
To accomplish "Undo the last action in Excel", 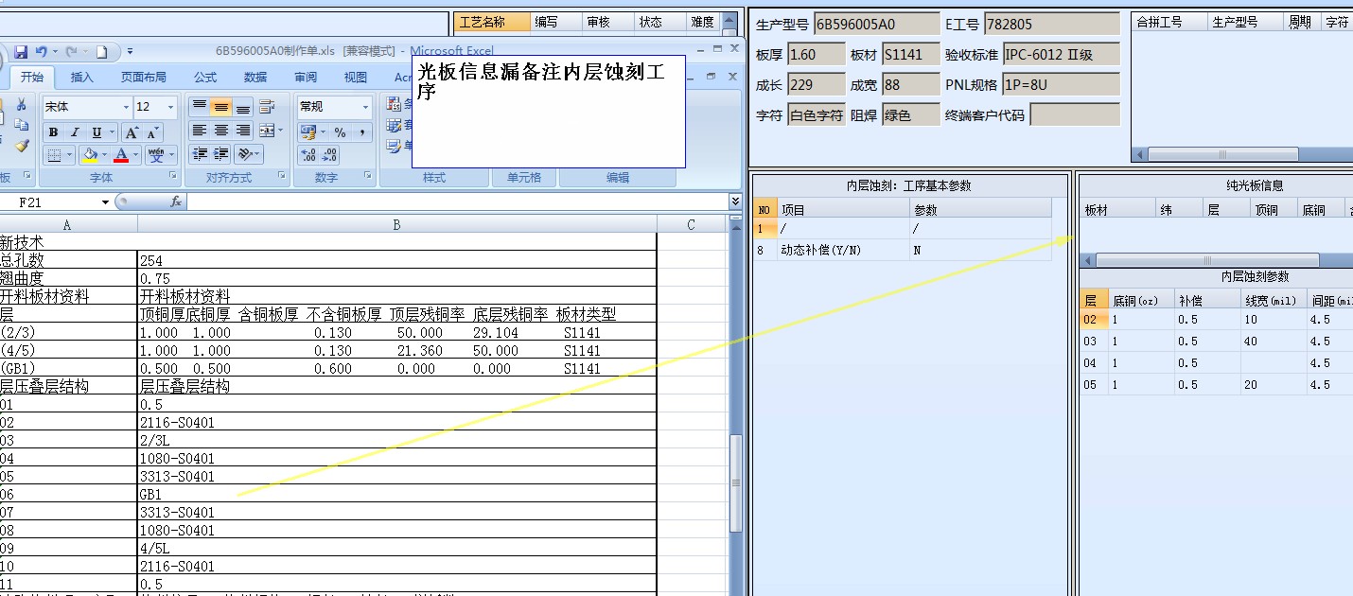I will tap(42, 51).
